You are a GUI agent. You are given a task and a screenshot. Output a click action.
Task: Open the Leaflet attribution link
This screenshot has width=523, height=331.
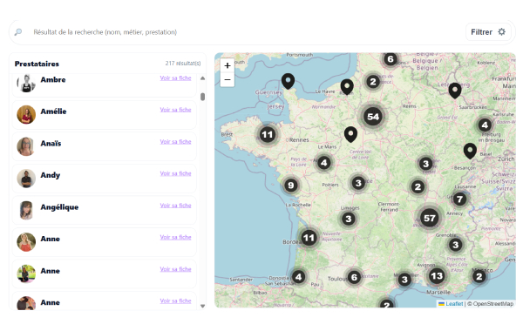pyautogui.click(x=451, y=304)
